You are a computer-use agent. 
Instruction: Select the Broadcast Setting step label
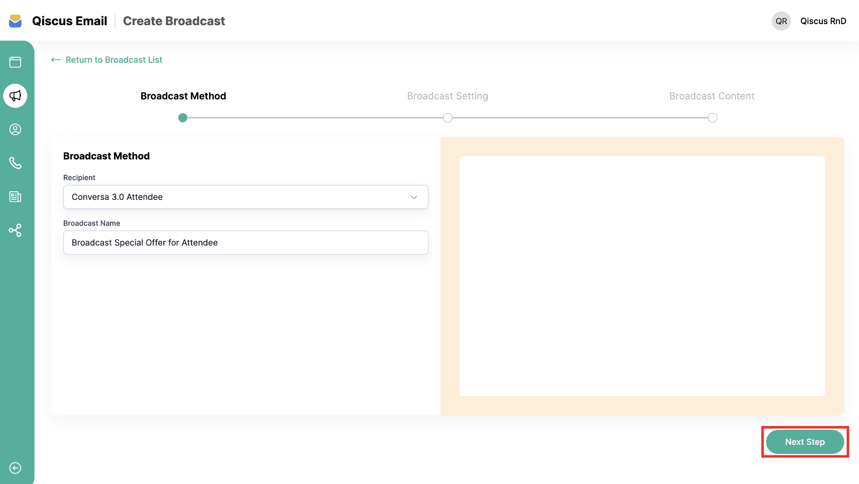447,96
